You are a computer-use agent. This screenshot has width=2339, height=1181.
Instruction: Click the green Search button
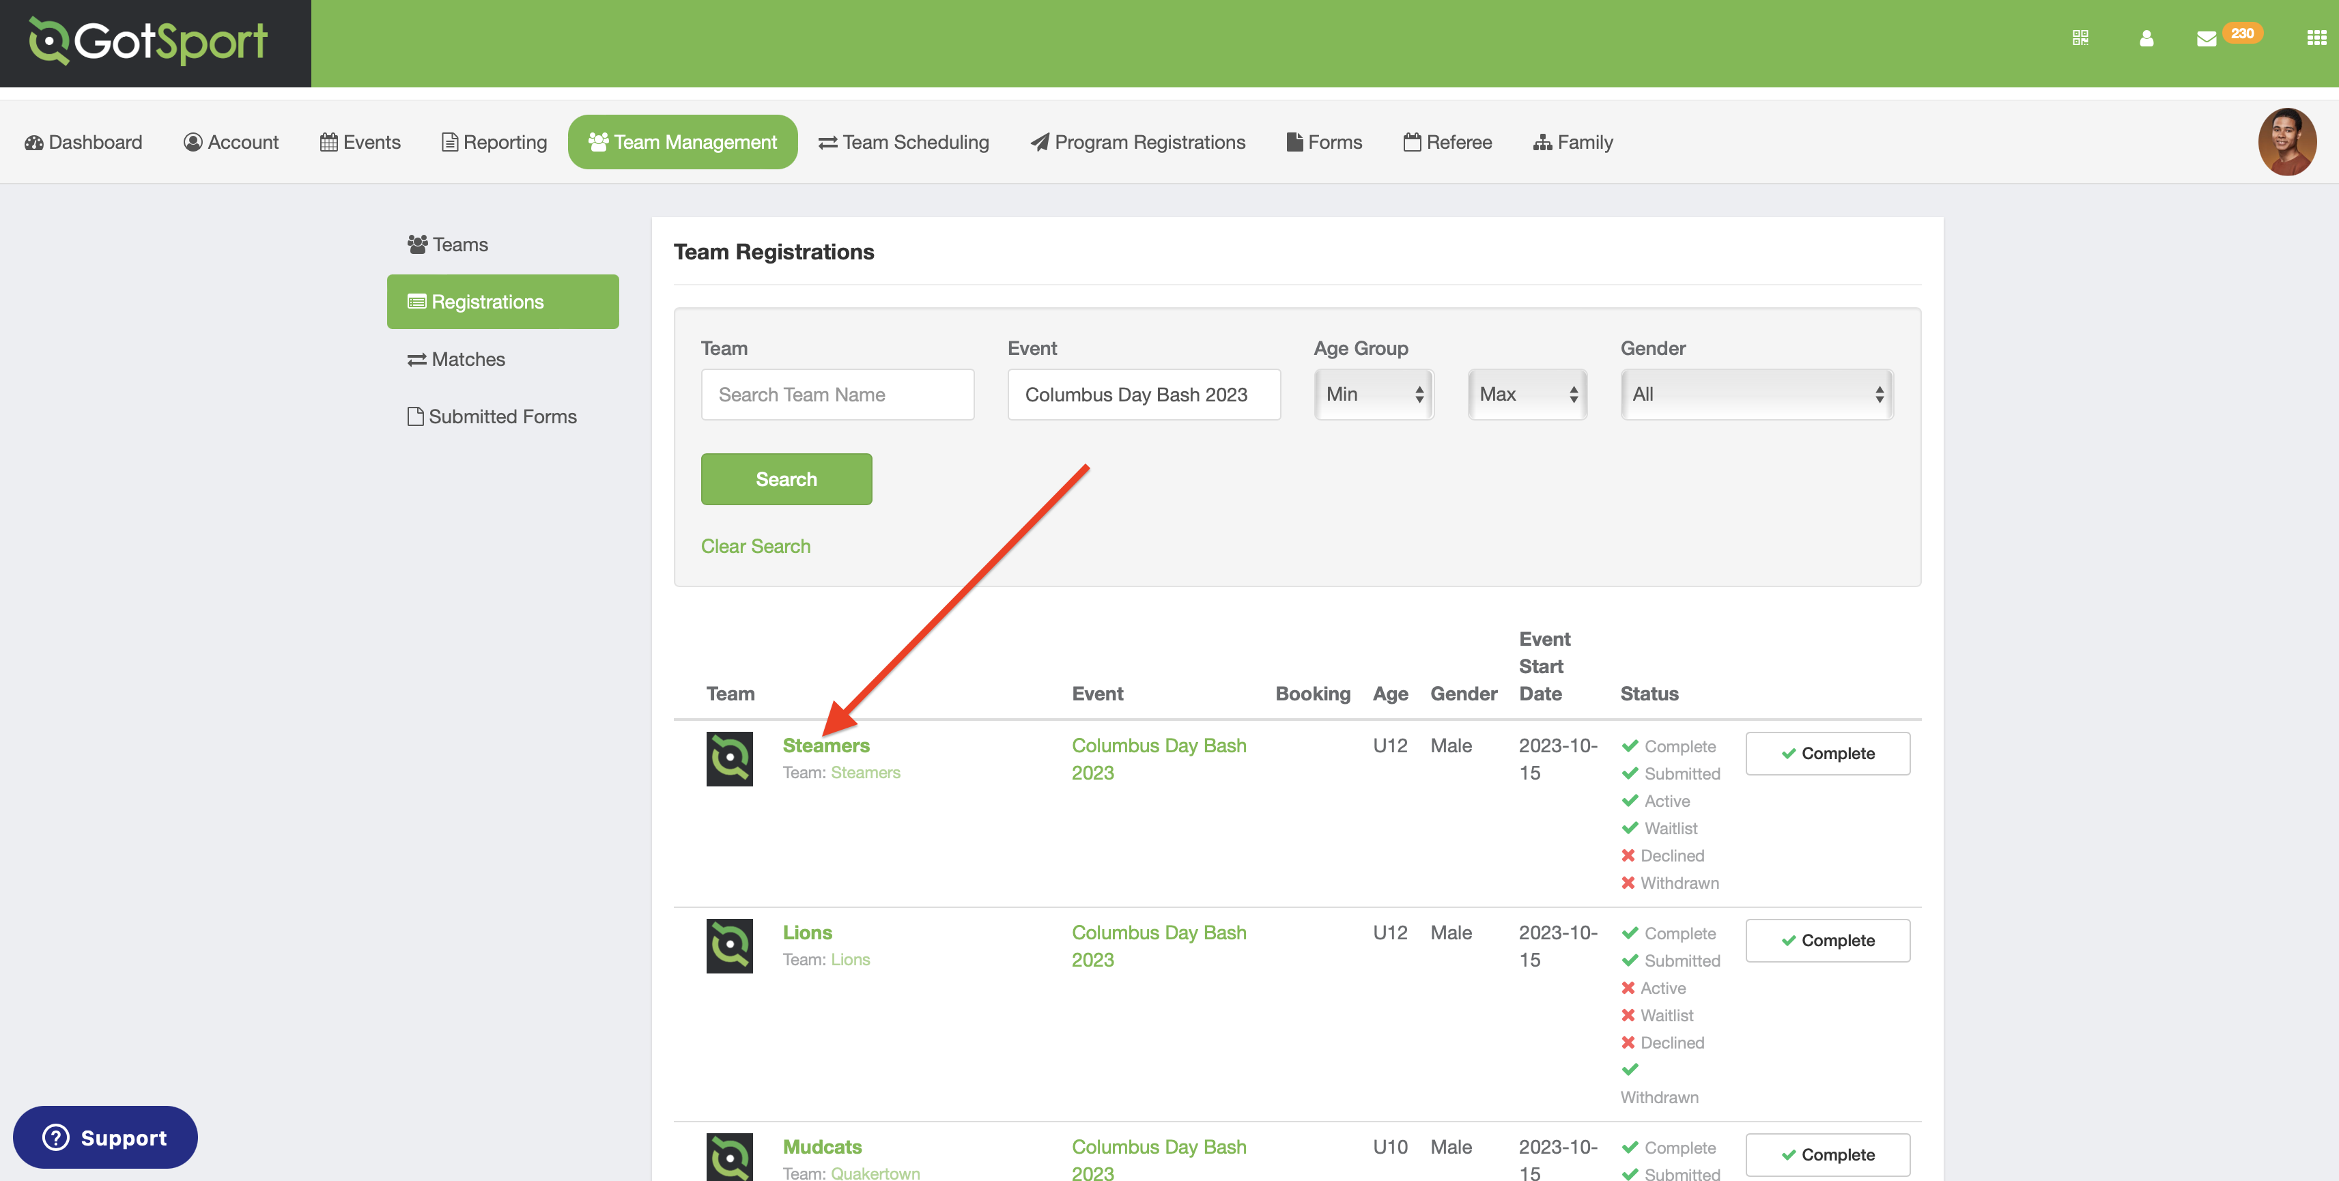point(786,479)
